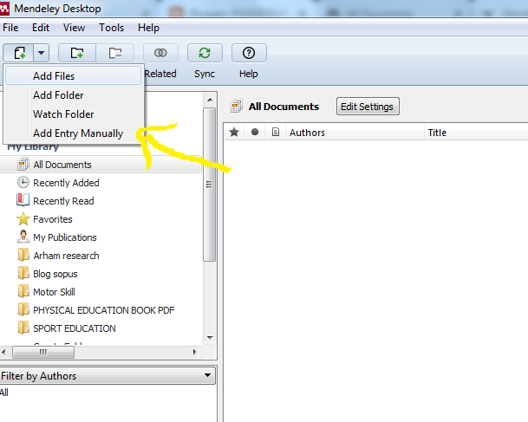This screenshot has height=422, width=528.
Task: Click the SPORT EDUCATION folder icon
Action: click(x=23, y=328)
